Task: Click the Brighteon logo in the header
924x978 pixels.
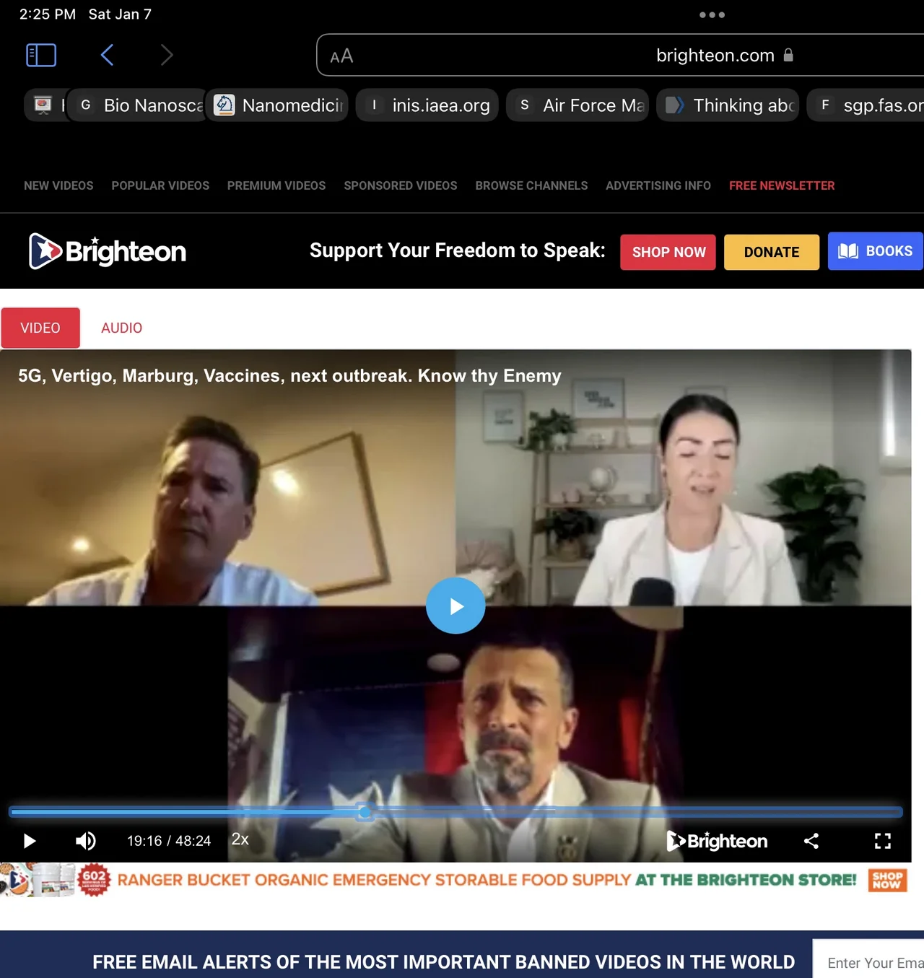Action: 108,251
